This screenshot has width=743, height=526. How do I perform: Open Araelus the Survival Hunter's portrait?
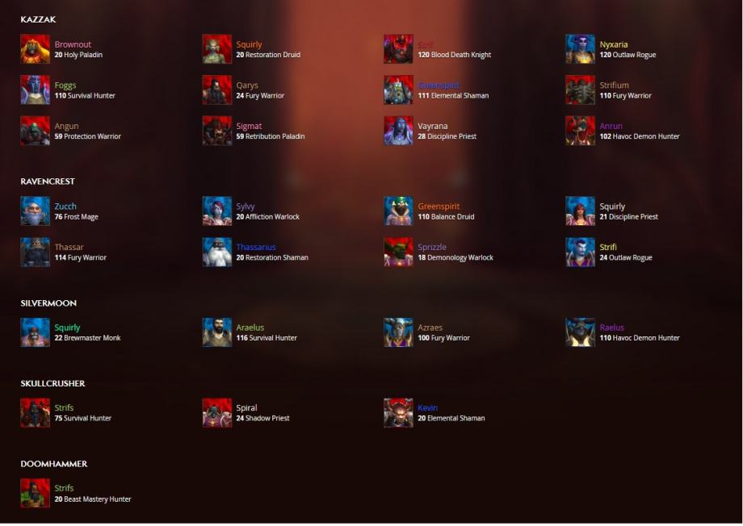[x=217, y=332]
